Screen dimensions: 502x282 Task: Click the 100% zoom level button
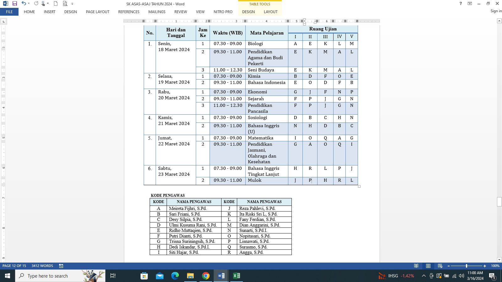(495, 266)
